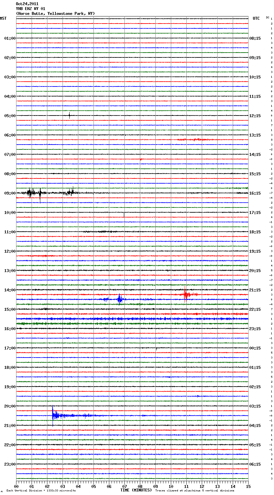274x495 pixels.
Task: Click minute "06" on the bottom time axis
Action: point(109,486)
